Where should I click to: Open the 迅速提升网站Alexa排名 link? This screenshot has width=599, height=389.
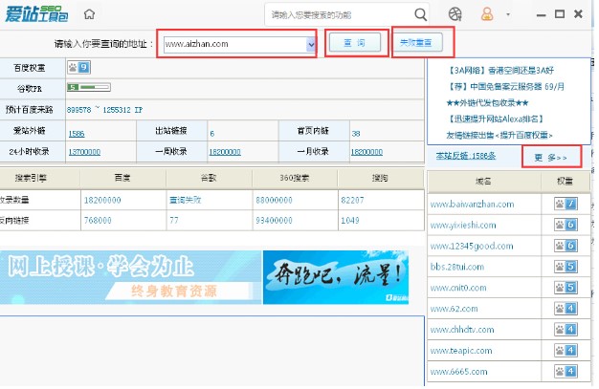(495, 119)
